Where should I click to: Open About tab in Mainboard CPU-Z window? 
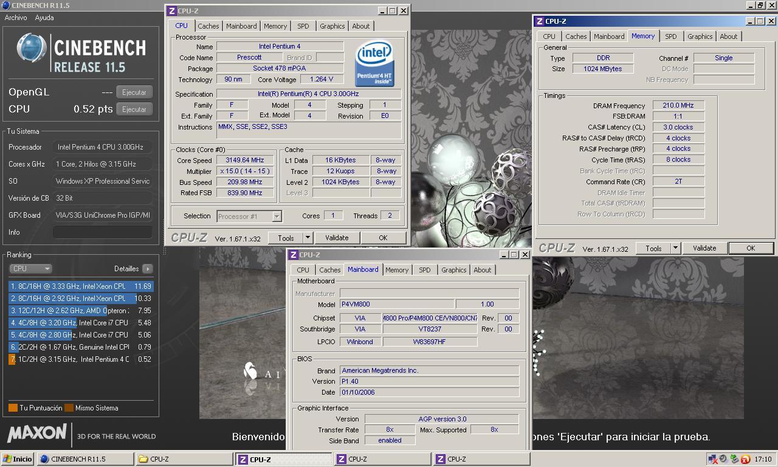[483, 270]
